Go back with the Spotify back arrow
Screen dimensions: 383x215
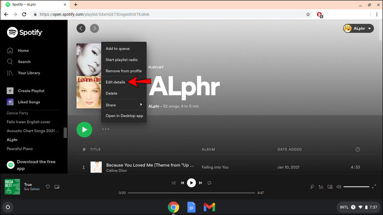point(81,28)
